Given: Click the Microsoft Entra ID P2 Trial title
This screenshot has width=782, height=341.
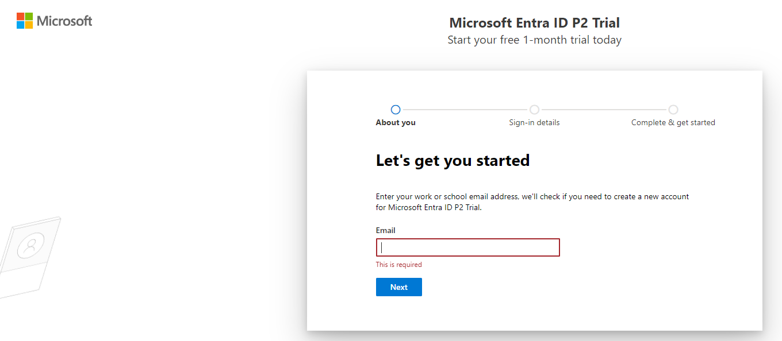Looking at the screenshot, I should coord(534,22).
